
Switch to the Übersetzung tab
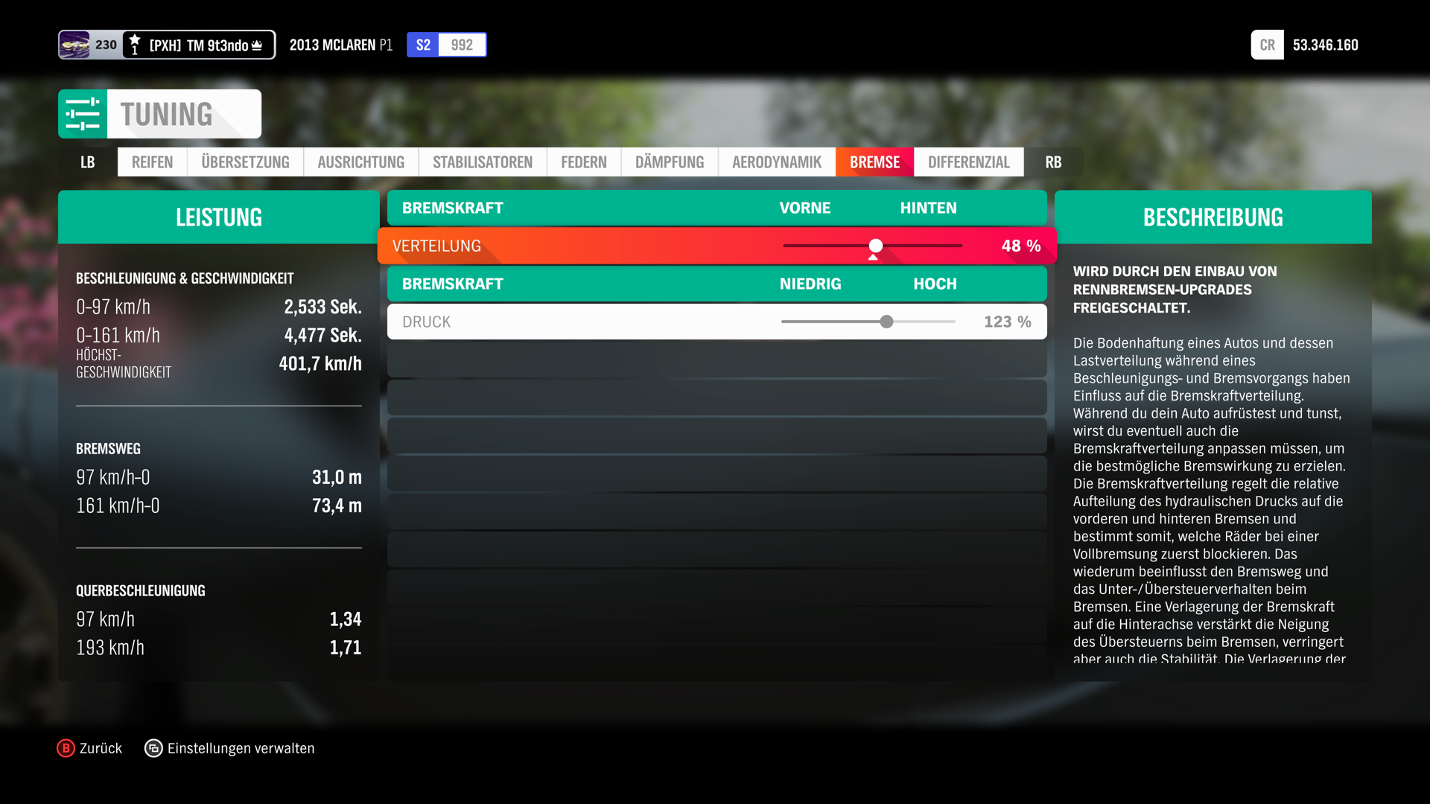[x=245, y=162]
